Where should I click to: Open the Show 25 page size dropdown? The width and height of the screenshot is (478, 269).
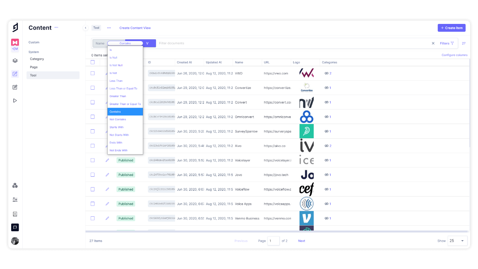point(457,241)
